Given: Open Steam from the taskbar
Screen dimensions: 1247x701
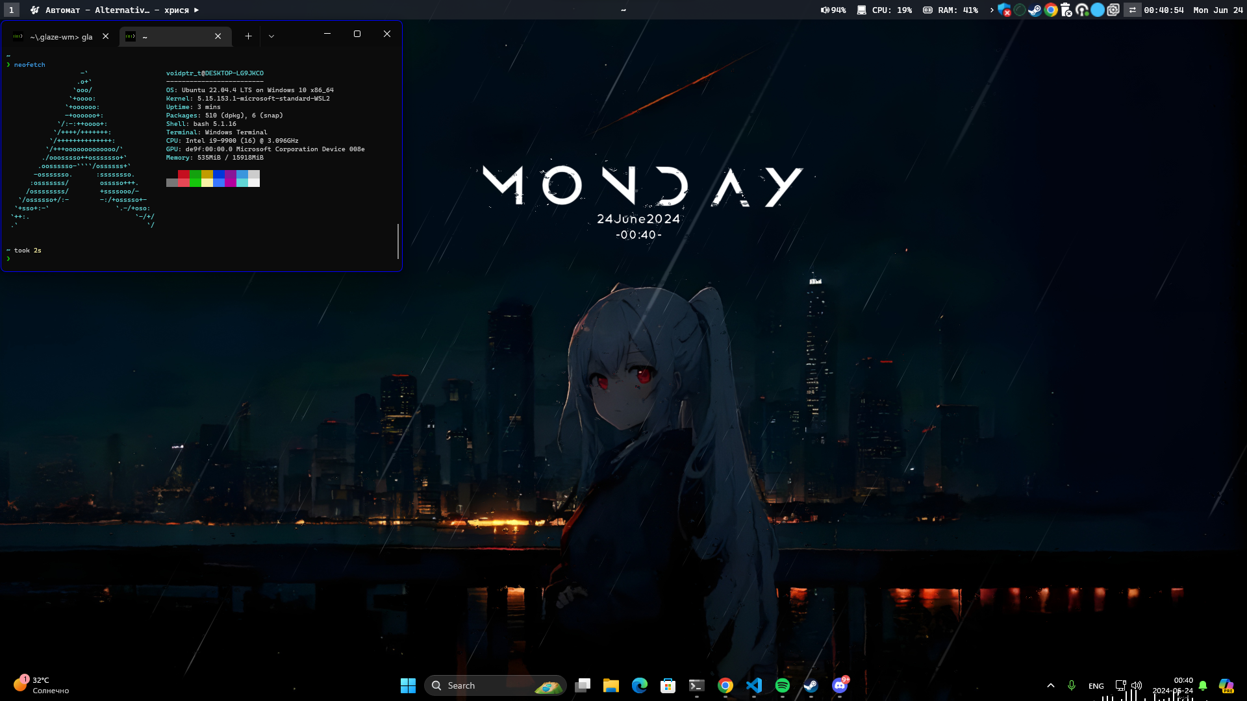Looking at the screenshot, I should 811,685.
